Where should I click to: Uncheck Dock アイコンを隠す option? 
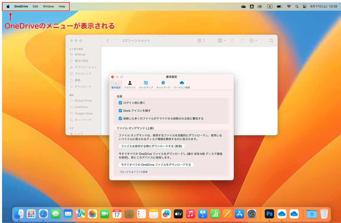pos(120,111)
